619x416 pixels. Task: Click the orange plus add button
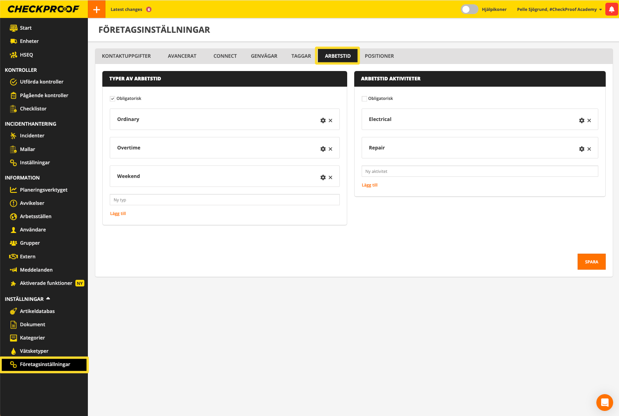click(96, 9)
